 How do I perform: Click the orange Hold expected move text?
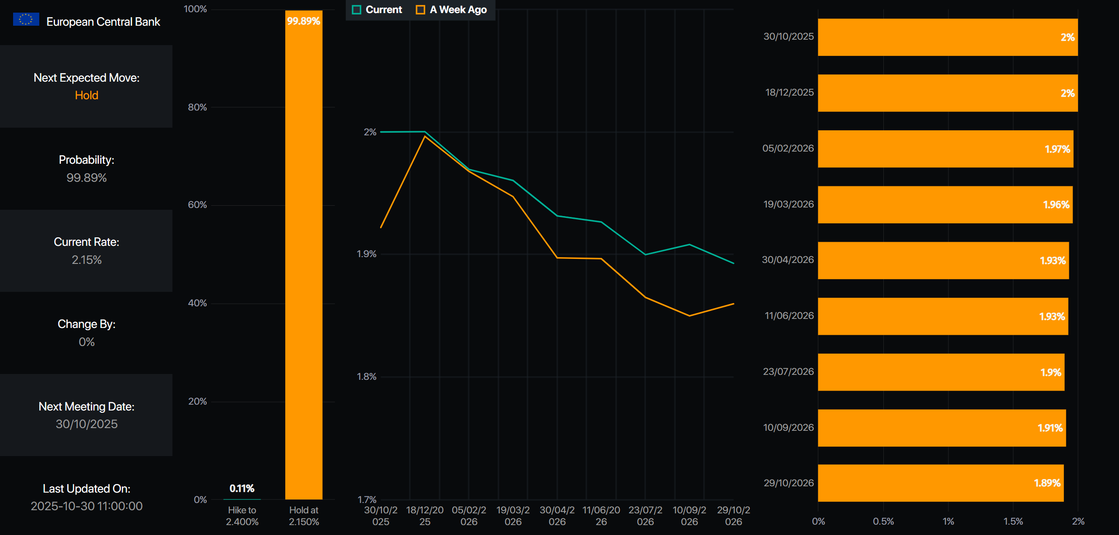click(86, 95)
